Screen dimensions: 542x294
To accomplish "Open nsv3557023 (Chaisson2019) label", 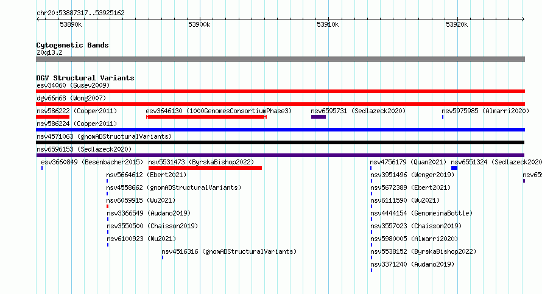I will tap(416, 226).
